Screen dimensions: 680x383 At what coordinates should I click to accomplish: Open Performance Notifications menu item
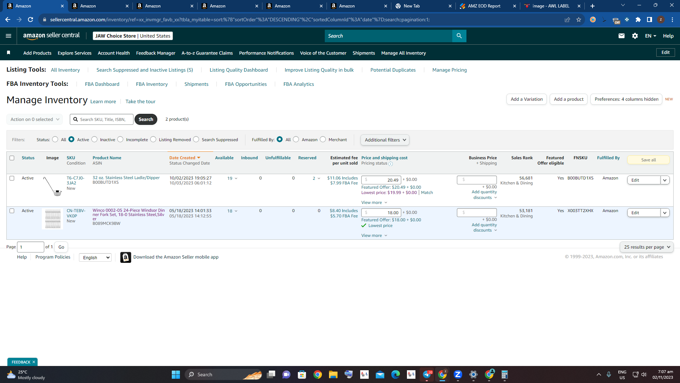tap(266, 53)
